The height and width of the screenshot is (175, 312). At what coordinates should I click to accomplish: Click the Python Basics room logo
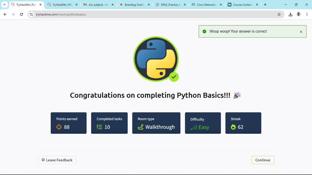coord(156,59)
